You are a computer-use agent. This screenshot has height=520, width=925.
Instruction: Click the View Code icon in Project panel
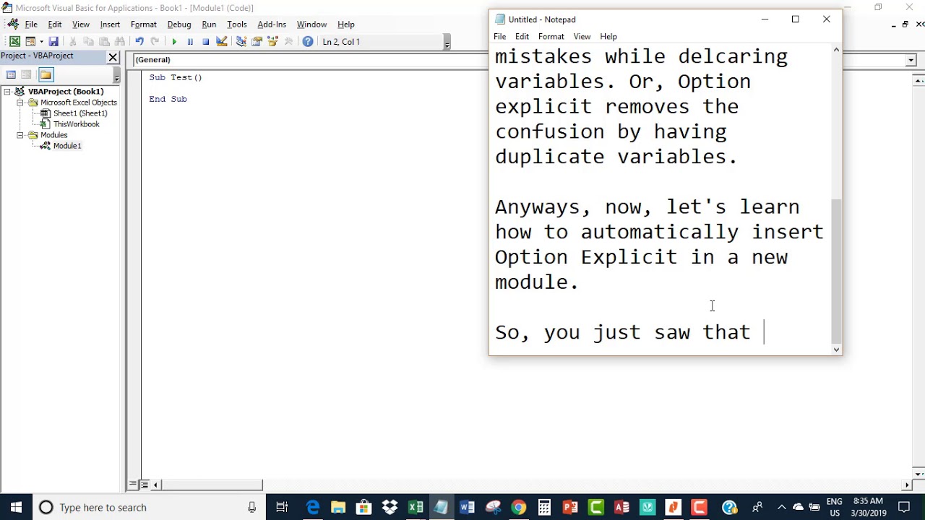(11, 74)
